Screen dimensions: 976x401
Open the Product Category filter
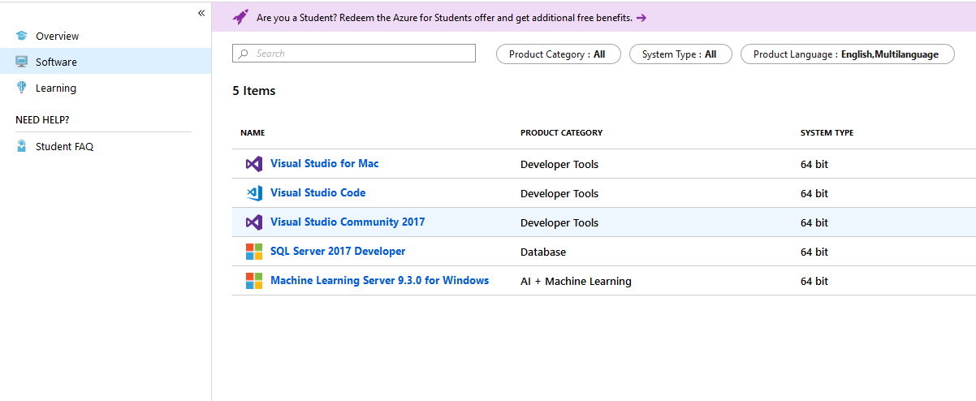pyautogui.click(x=559, y=54)
